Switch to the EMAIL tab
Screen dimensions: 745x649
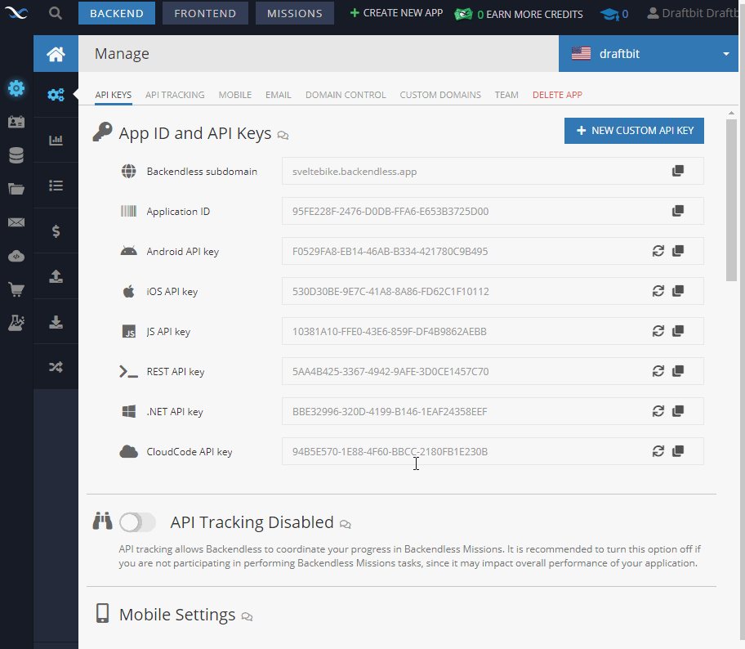coord(279,95)
